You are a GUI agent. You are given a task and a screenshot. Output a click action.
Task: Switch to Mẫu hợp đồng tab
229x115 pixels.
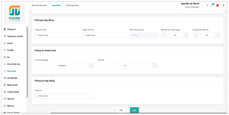click(72, 5)
